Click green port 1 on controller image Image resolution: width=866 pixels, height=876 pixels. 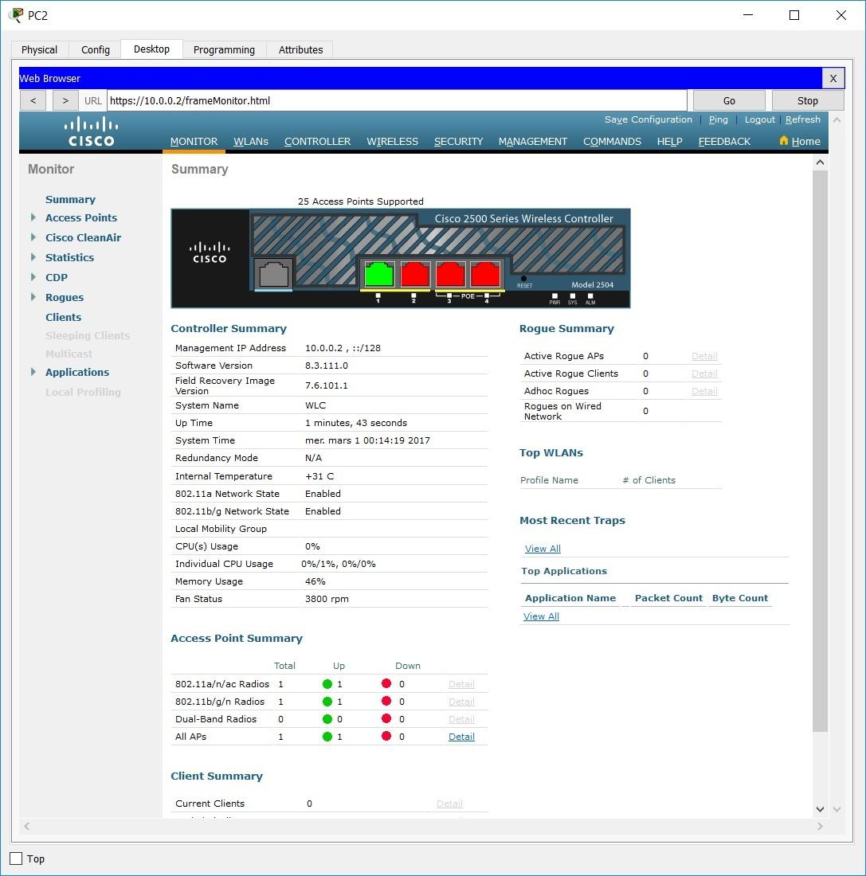point(379,274)
